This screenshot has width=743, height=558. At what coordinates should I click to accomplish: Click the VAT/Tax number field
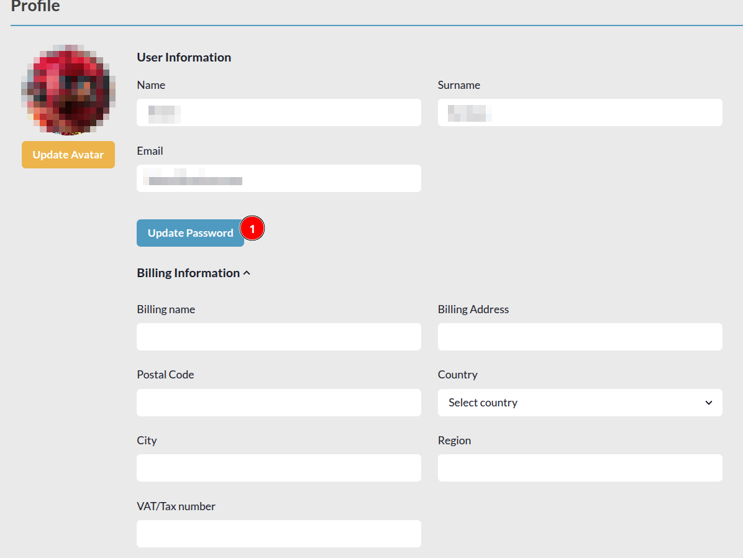click(278, 534)
